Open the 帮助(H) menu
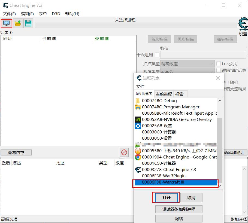Image resolution: width=248 pixels, height=223 pixels. (x=72, y=14)
